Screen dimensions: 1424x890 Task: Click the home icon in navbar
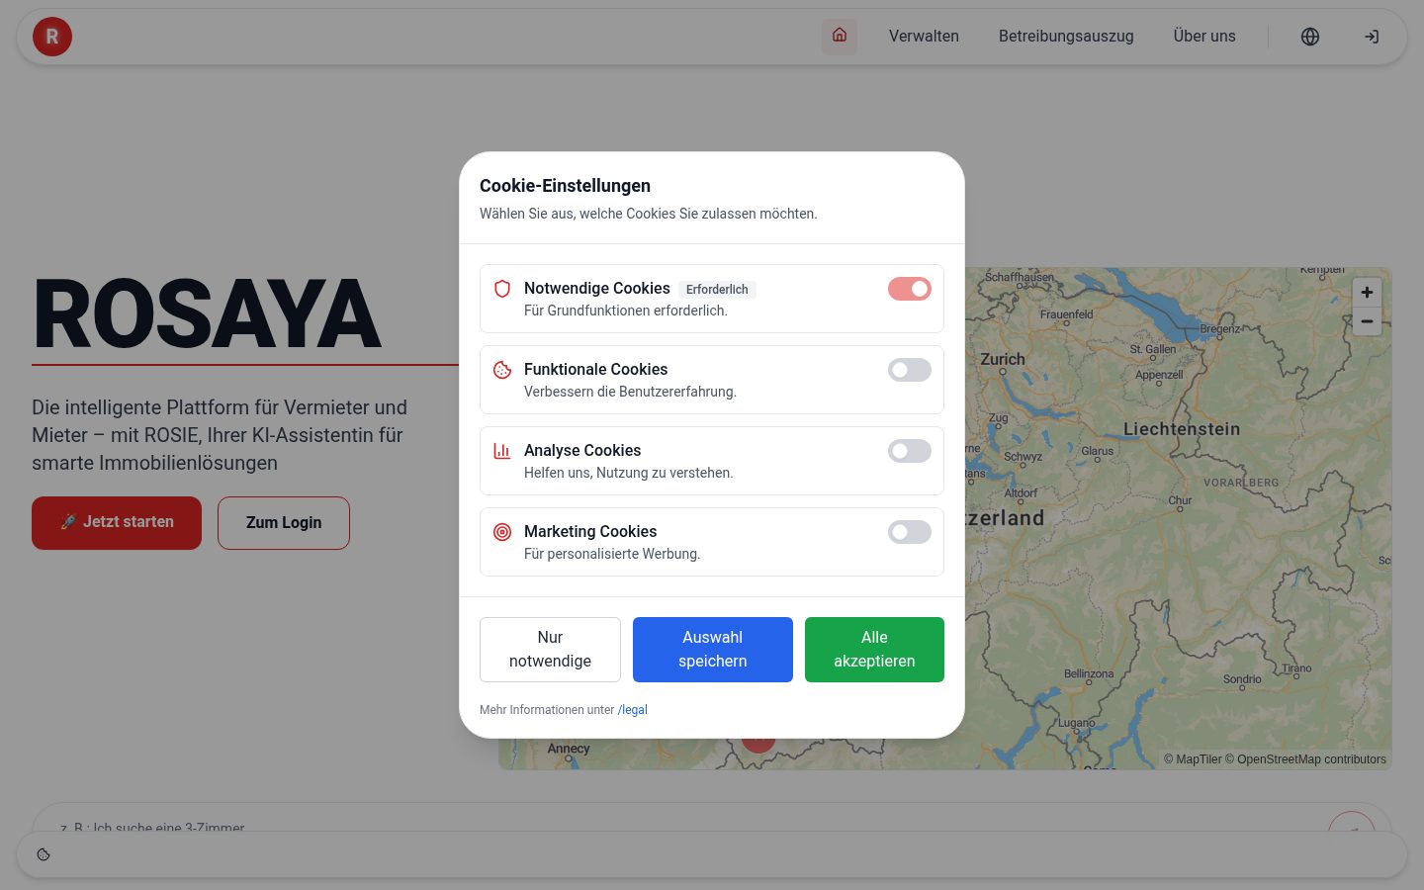(x=840, y=36)
